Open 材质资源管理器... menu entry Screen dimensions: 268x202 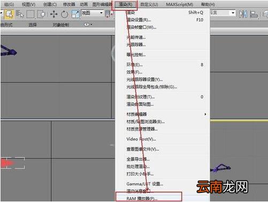pos(163,129)
